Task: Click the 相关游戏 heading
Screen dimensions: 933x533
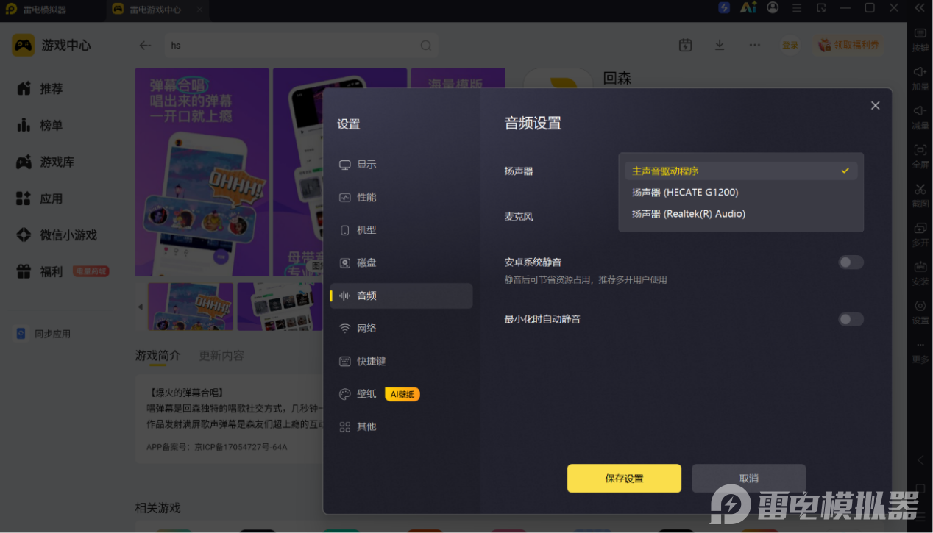Action: pos(157,508)
